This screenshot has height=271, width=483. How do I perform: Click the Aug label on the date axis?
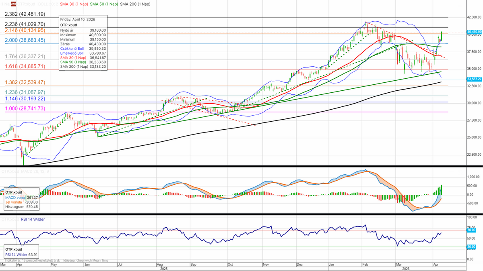[160, 265]
